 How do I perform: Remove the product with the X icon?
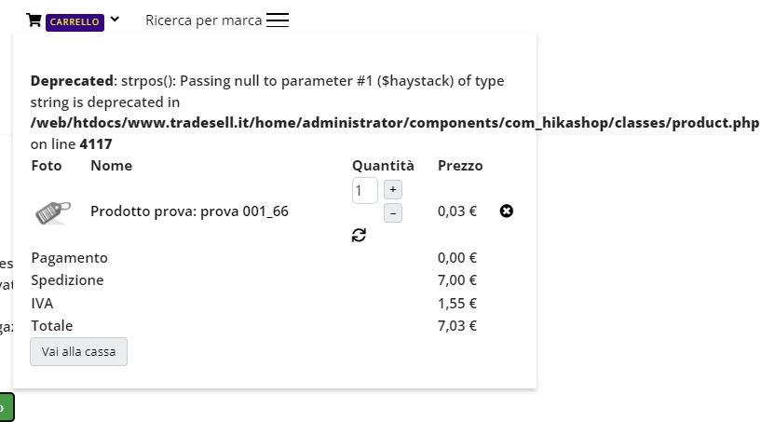(507, 211)
